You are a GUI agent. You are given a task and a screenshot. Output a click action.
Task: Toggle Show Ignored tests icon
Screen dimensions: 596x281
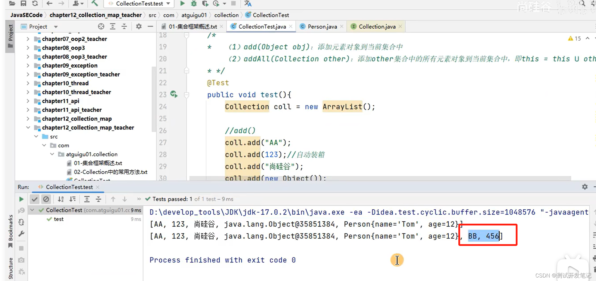click(46, 199)
